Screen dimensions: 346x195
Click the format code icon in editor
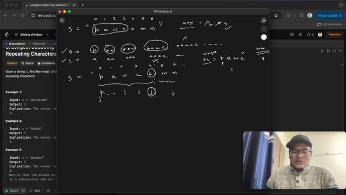(x=322, y=51)
